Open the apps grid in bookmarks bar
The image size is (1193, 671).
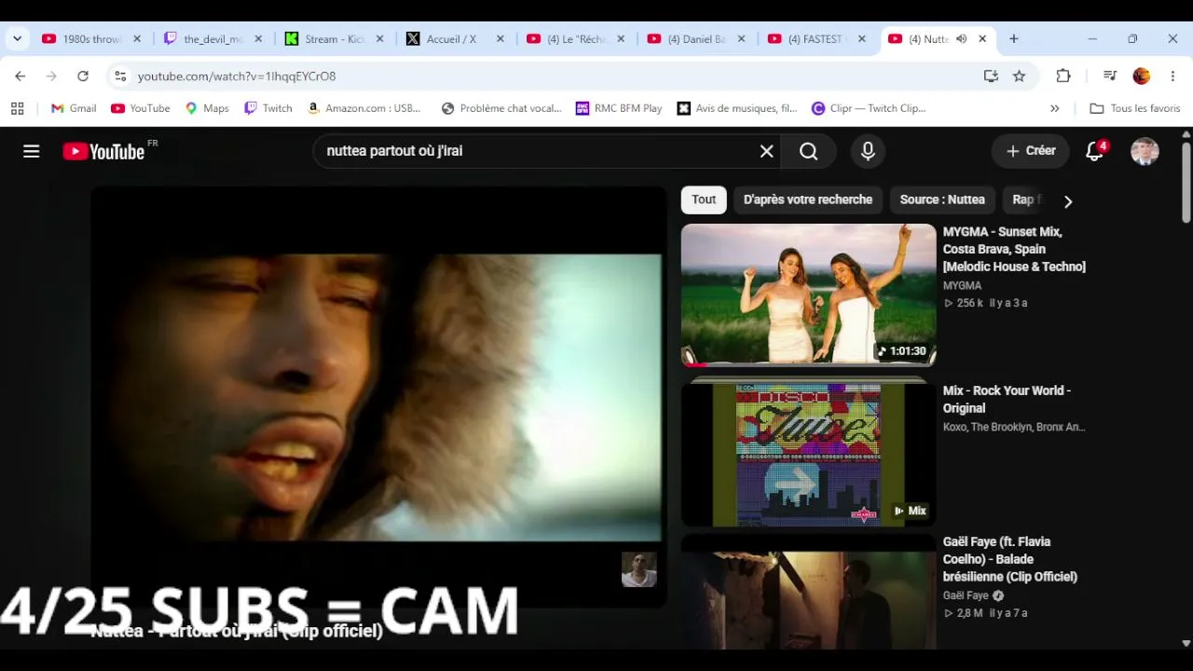[17, 108]
